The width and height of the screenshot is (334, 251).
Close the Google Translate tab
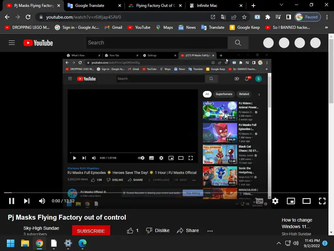[119, 6]
